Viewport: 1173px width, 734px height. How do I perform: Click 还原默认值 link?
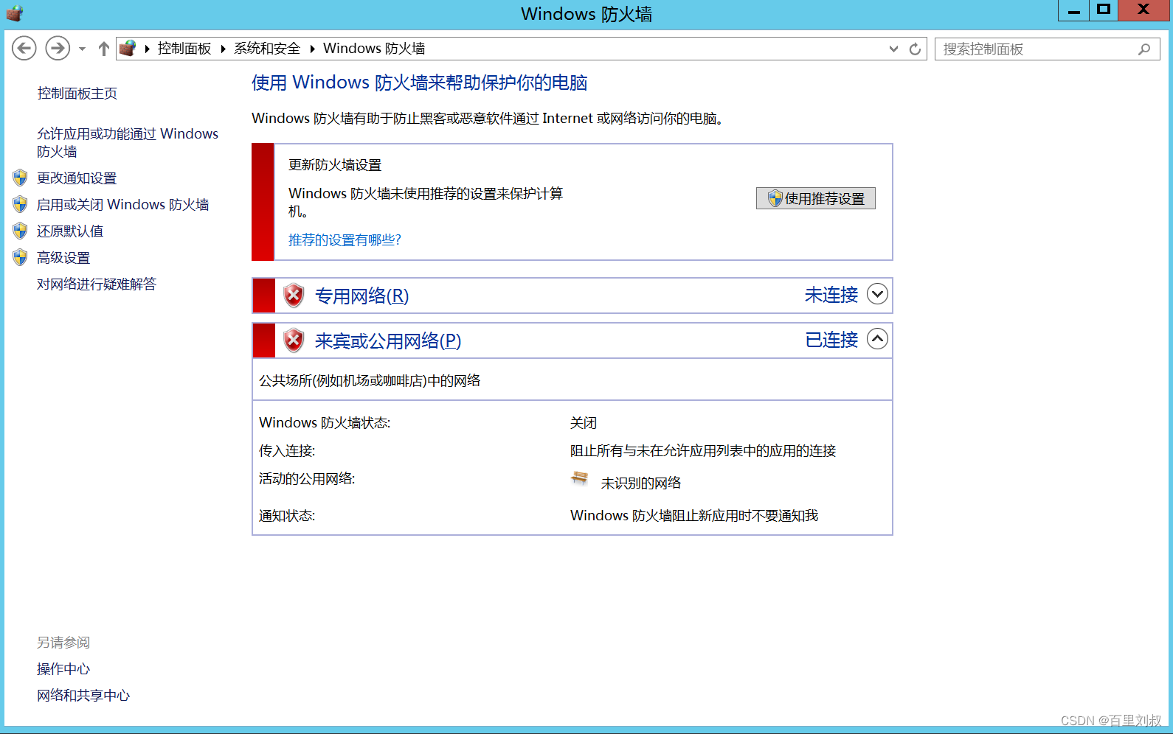click(x=70, y=231)
